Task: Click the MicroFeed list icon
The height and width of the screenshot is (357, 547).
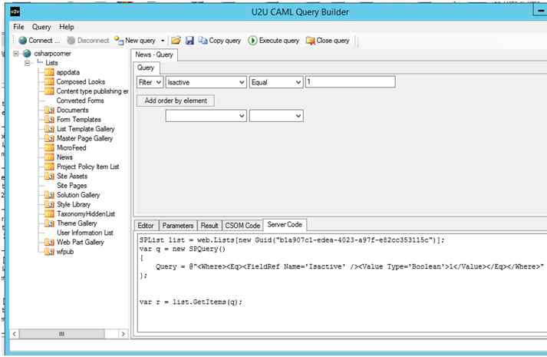Action: point(49,147)
